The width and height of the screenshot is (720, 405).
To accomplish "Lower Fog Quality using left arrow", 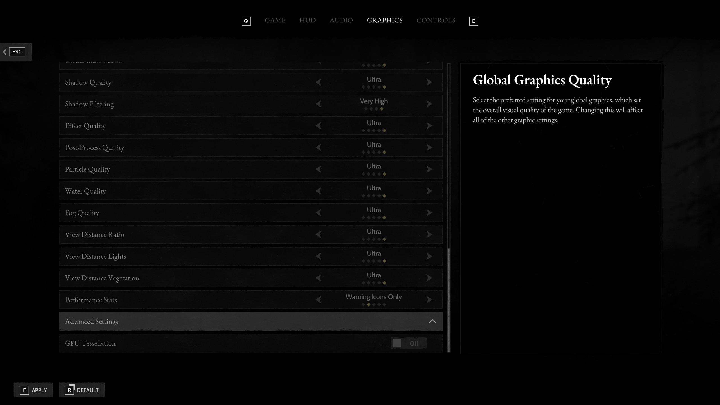I will (318, 213).
